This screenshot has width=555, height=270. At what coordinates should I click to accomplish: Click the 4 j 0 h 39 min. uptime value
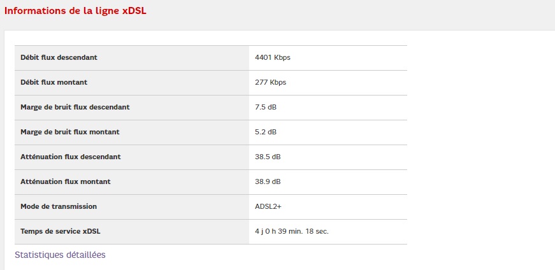point(291,231)
